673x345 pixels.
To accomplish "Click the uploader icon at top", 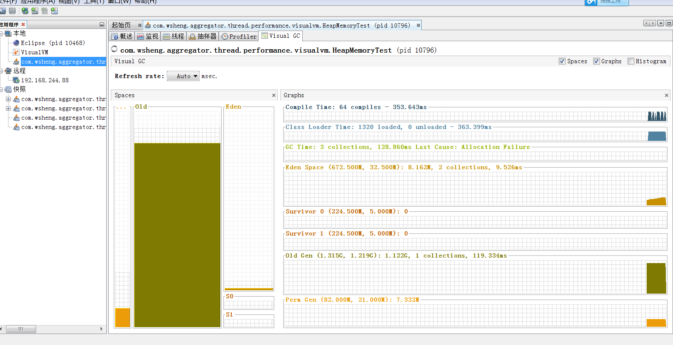I will click(x=591, y=3).
